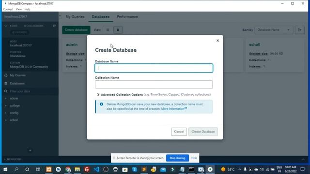The image size is (310, 174).
Task: Expand the college database in the sidebar
Action: pyautogui.click(x=6, y=106)
